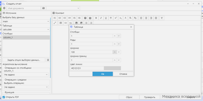203x101 pixels.
Task: Open the fill color bucket tool
Action: click(130, 18)
